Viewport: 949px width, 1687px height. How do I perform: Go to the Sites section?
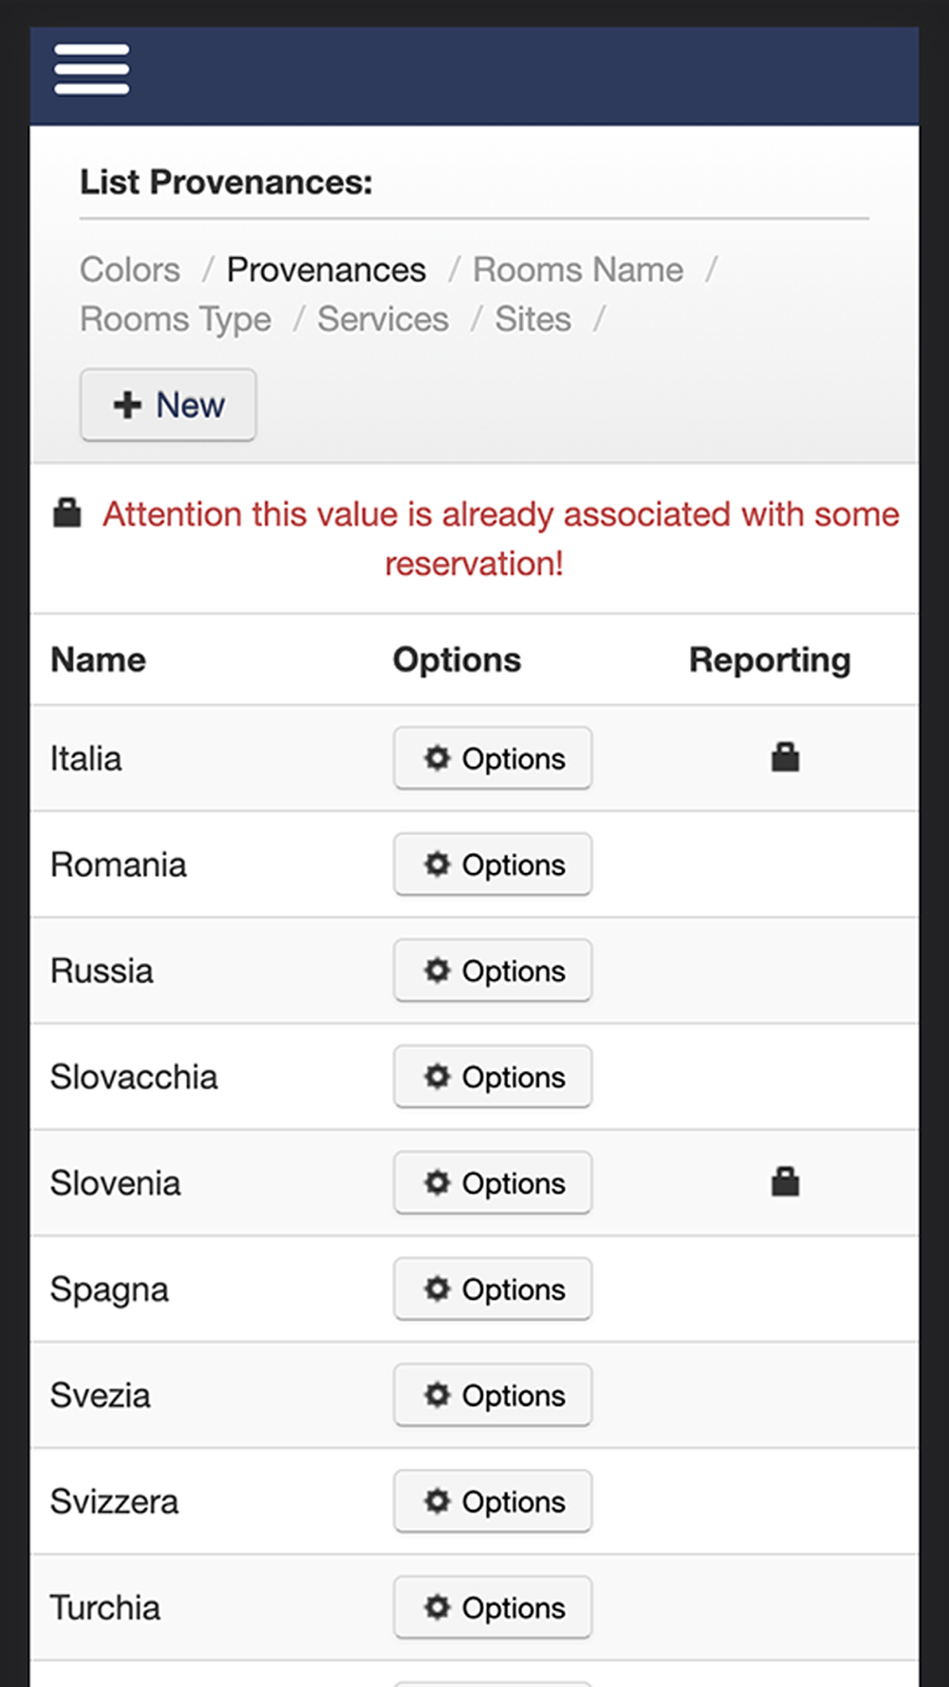(x=532, y=320)
